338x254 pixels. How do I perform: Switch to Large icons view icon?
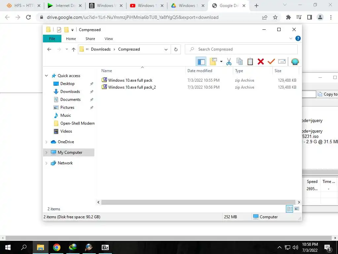click(x=297, y=209)
